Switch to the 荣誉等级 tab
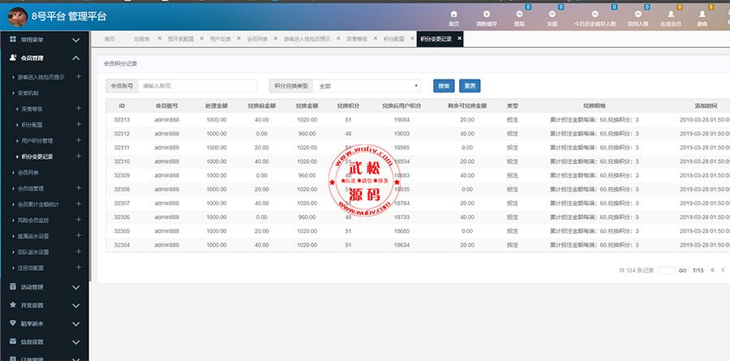Image resolution: width=730 pixels, height=361 pixels. coord(357,39)
